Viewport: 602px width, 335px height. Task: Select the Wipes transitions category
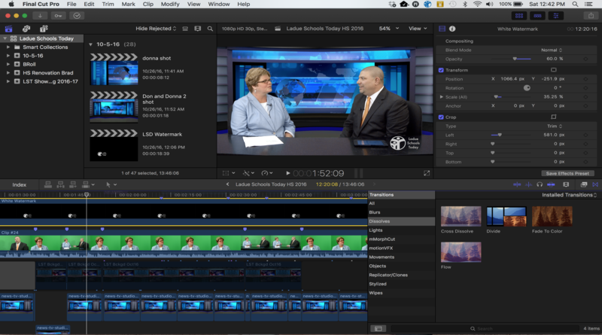pyautogui.click(x=401, y=293)
